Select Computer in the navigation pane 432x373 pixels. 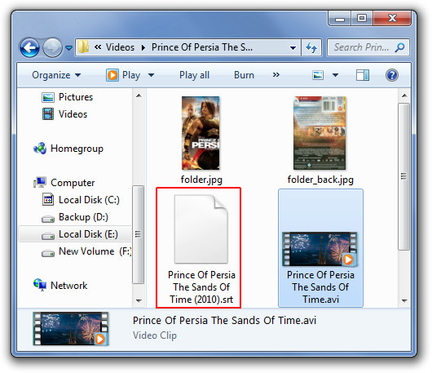pyautogui.click(x=73, y=183)
